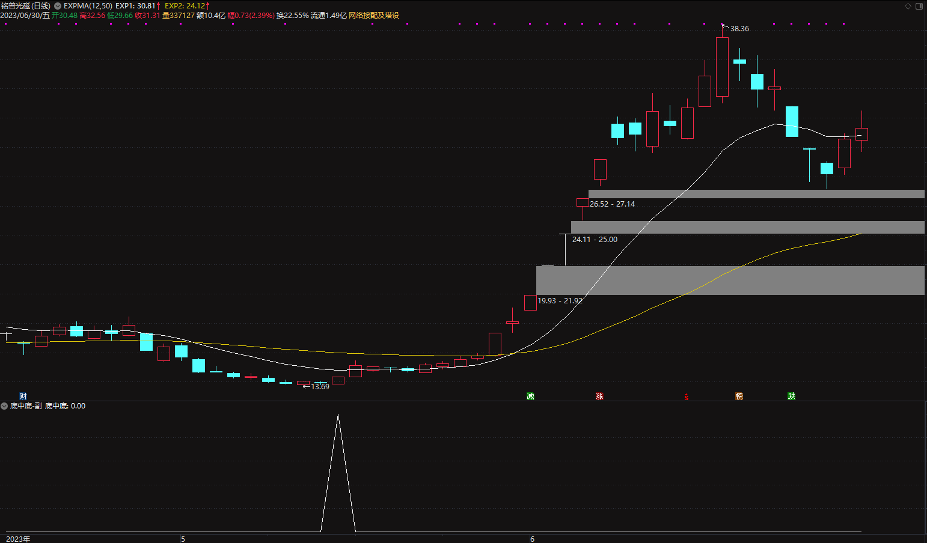Select the gray gap zone 24.11-25.00

click(x=748, y=227)
